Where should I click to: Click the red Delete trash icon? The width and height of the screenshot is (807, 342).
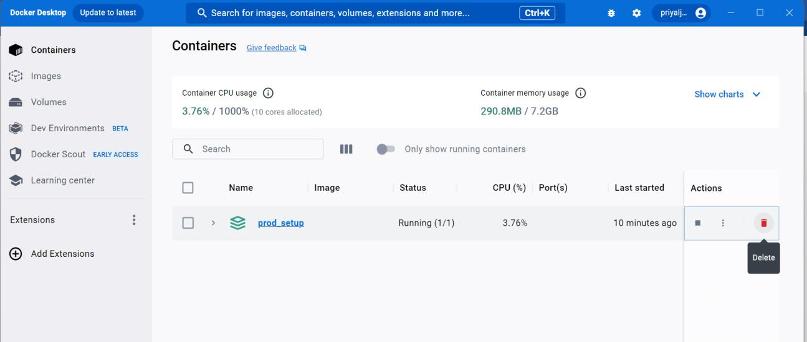coord(763,223)
